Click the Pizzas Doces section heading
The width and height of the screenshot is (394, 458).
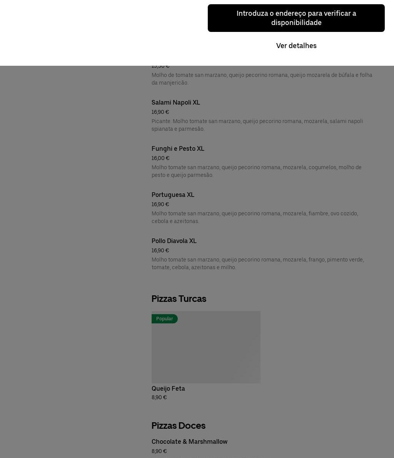point(178,426)
